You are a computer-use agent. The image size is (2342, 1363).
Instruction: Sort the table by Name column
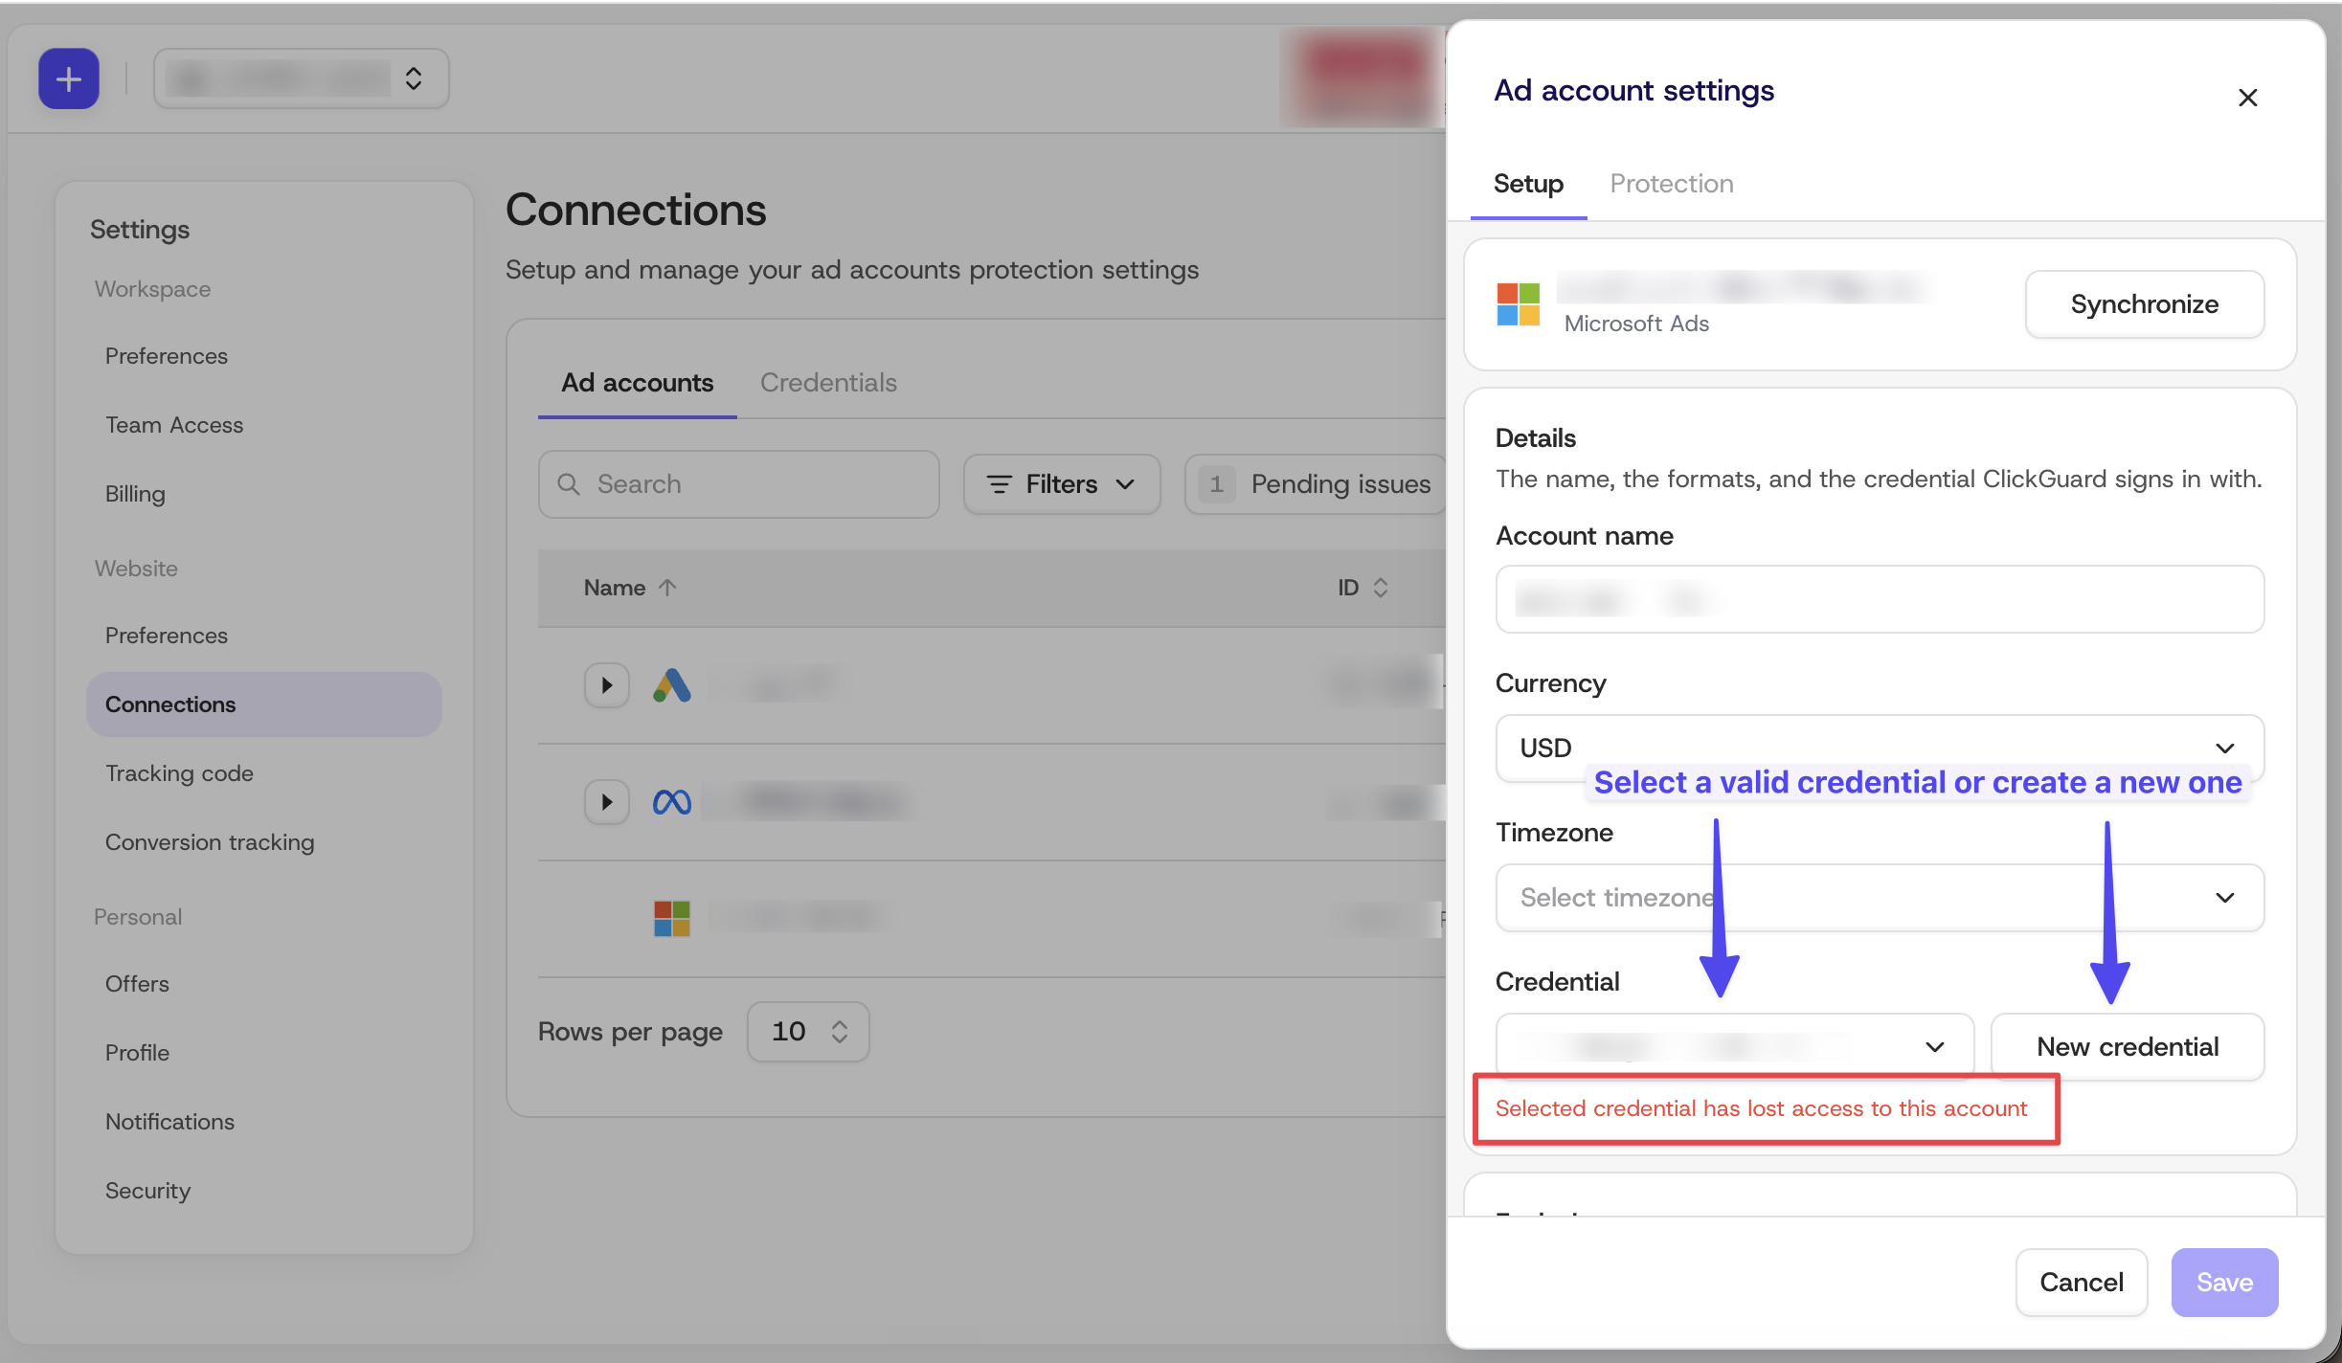(x=629, y=588)
